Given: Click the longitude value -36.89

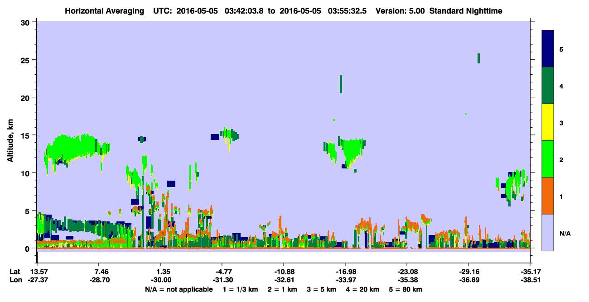Looking at the screenshot, I should 468,280.
